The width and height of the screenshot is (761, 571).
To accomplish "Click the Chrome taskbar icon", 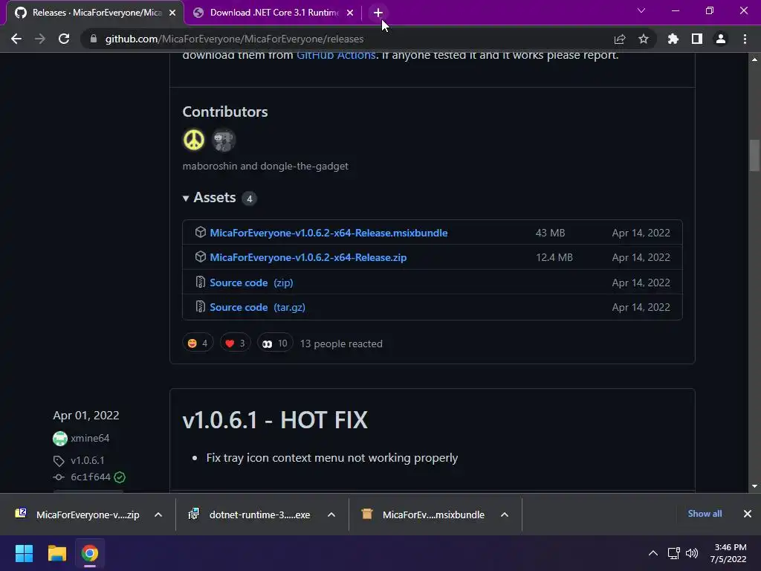I will click(90, 553).
